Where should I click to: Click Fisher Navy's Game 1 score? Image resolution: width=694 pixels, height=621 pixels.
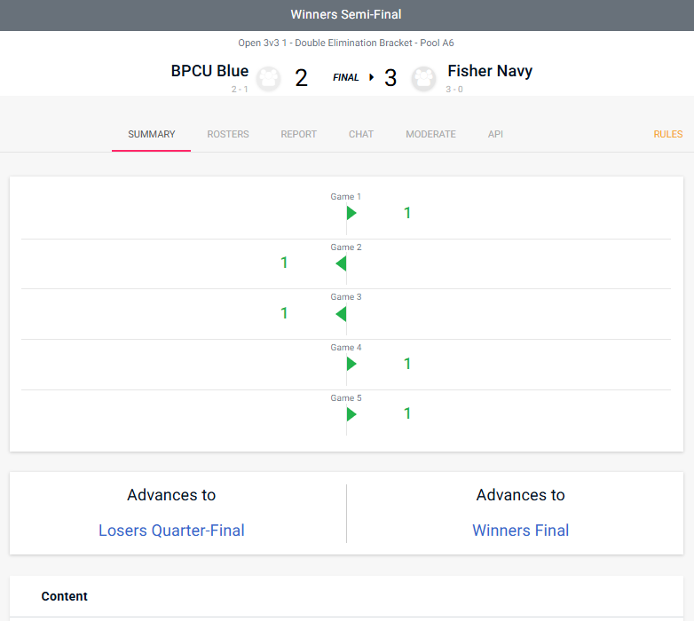[x=407, y=213]
